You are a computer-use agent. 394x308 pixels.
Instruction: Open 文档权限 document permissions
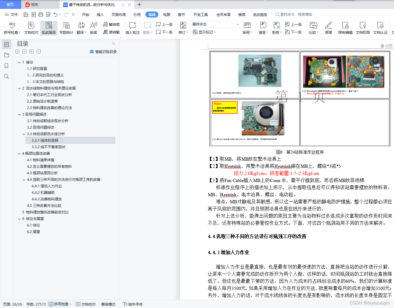pos(363,28)
